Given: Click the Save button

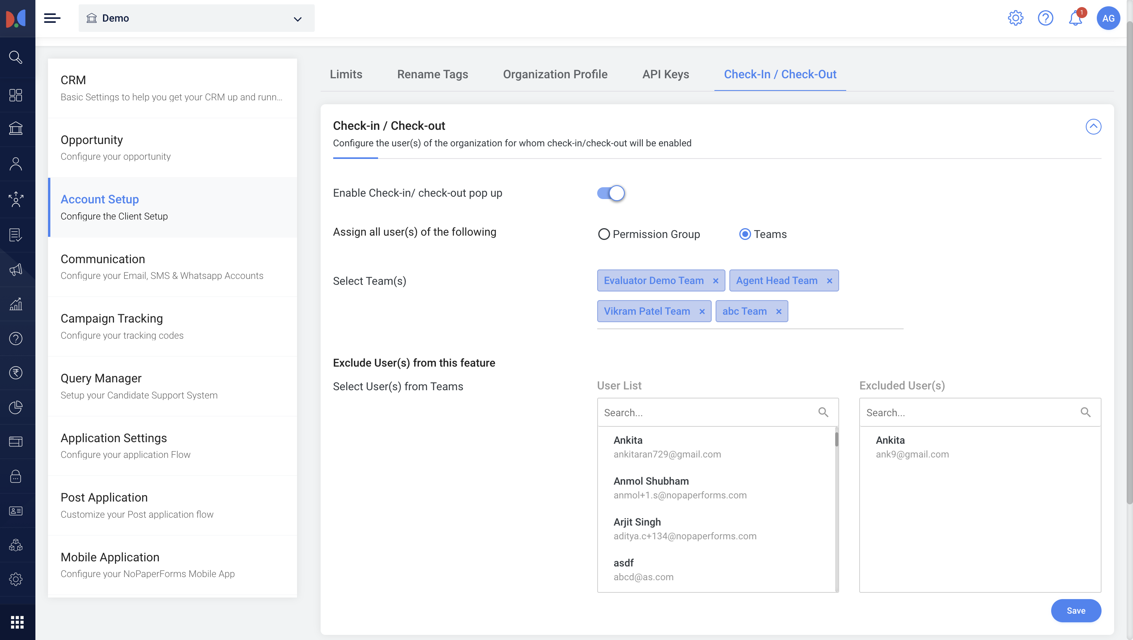Looking at the screenshot, I should [1076, 610].
